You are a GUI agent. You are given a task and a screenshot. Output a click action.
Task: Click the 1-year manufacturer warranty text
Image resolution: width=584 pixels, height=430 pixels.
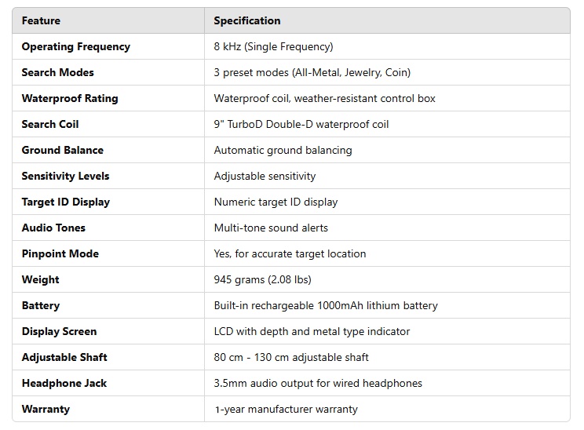(286, 409)
